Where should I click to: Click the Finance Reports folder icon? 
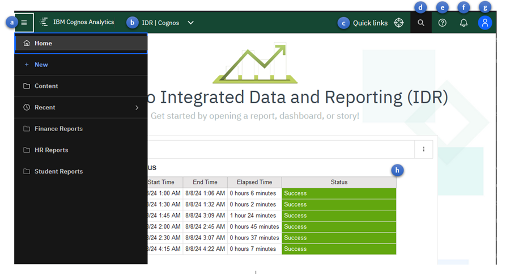[x=27, y=129]
